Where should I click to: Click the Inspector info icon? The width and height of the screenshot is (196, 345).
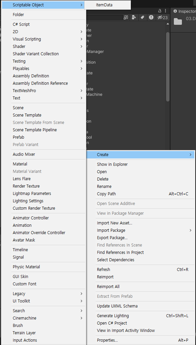click(175, 11)
